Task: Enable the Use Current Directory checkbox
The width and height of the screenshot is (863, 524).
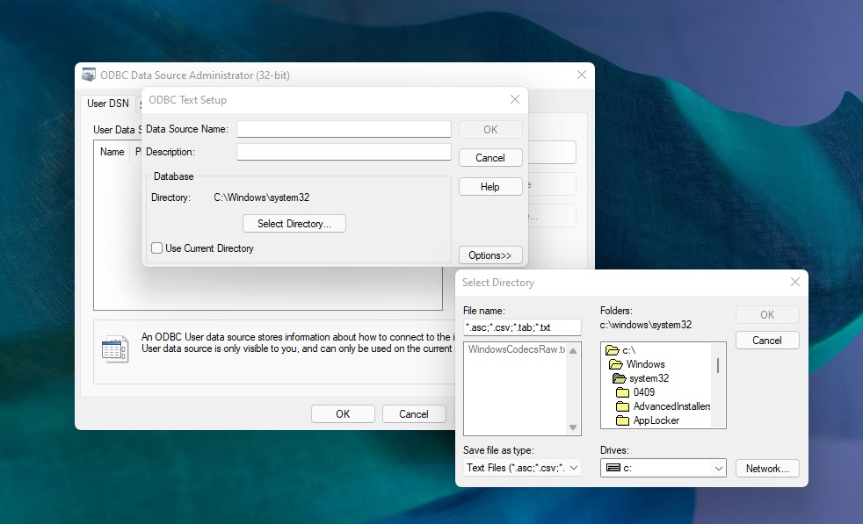Action: point(156,248)
